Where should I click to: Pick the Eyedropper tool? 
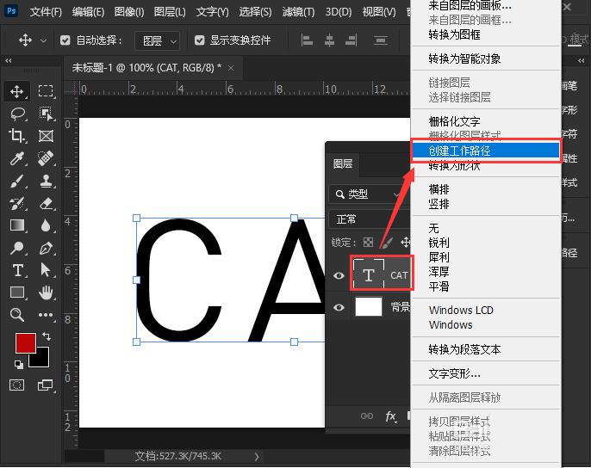(x=17, y=158)
